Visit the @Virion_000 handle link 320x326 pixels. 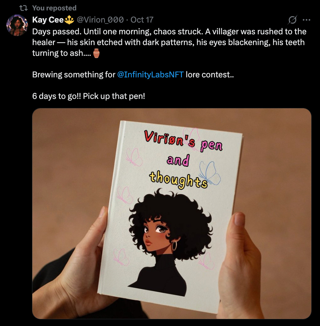(100, 20)
